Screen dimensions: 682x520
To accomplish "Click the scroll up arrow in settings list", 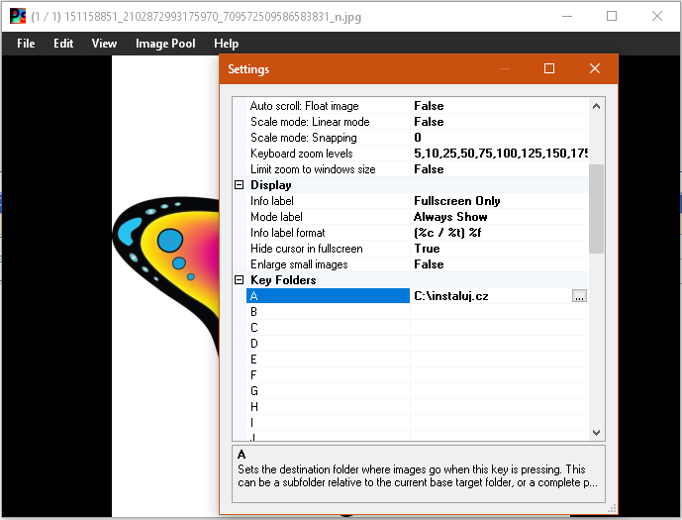I will (596, 106).
